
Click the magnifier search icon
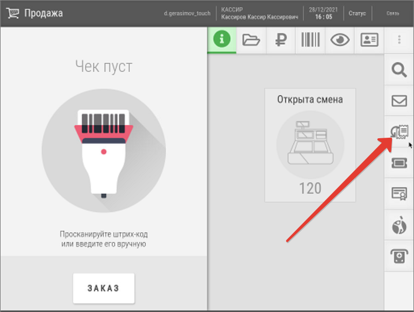point(399,70)
